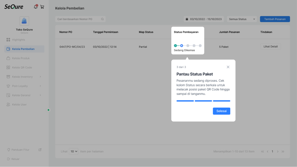Expand the Kelola Inventory chevron
297x167 pixels.
click(x=40, y=77)
